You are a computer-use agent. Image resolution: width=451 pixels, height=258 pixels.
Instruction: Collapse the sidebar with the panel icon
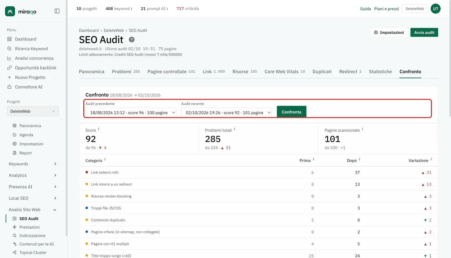pyautogui.click(x=57, y=11)
